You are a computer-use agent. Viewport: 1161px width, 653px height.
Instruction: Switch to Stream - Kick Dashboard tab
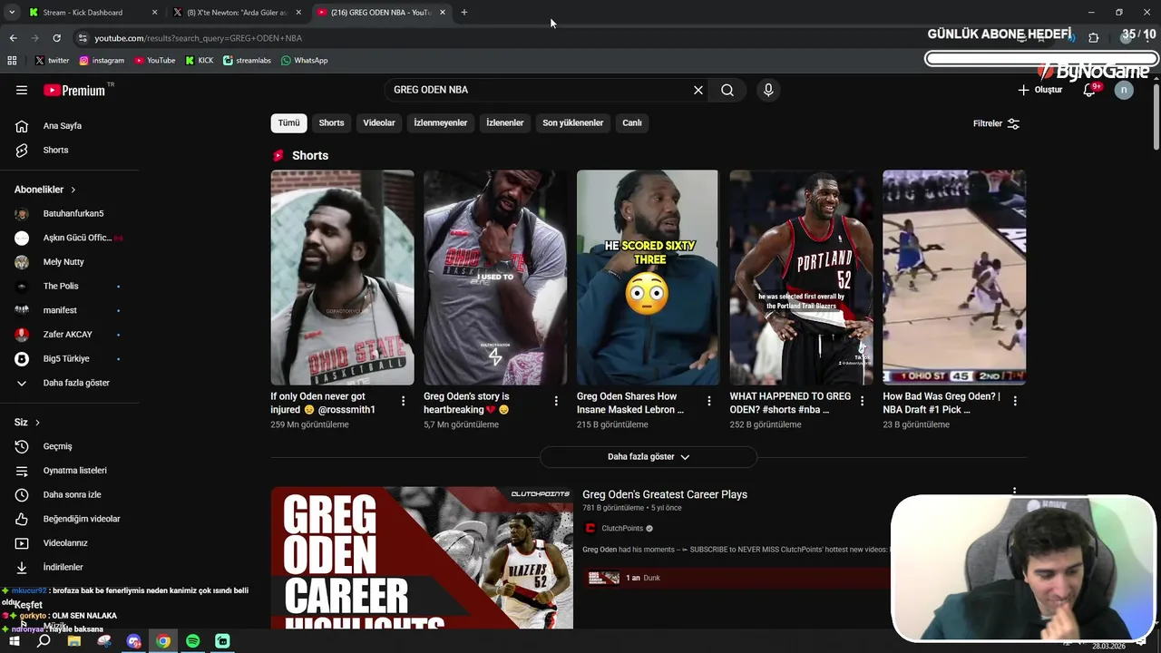point(91,13)
